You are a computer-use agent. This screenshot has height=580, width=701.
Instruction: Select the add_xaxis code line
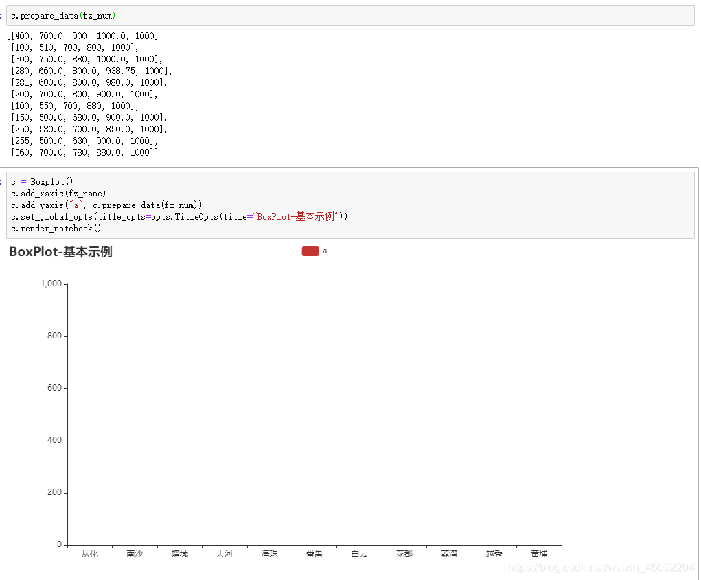[58, 193]
